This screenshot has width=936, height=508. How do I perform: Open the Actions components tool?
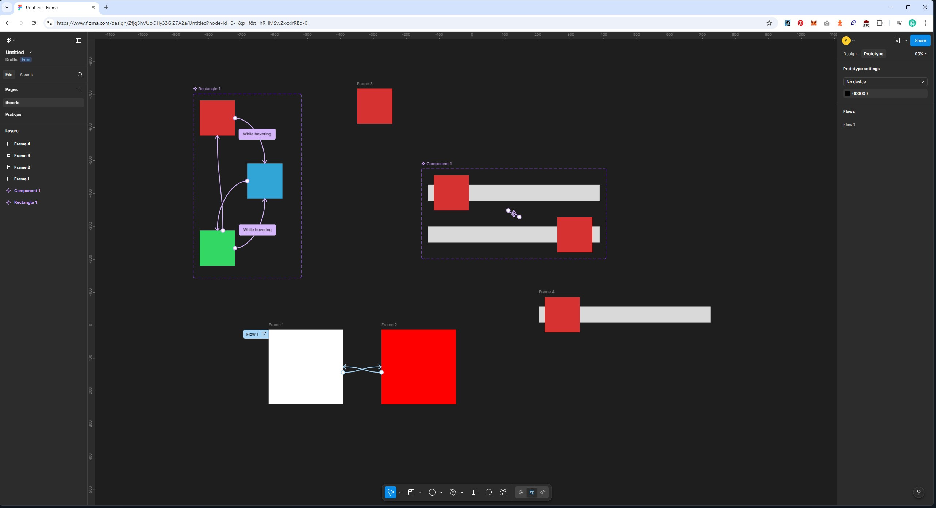503,492
